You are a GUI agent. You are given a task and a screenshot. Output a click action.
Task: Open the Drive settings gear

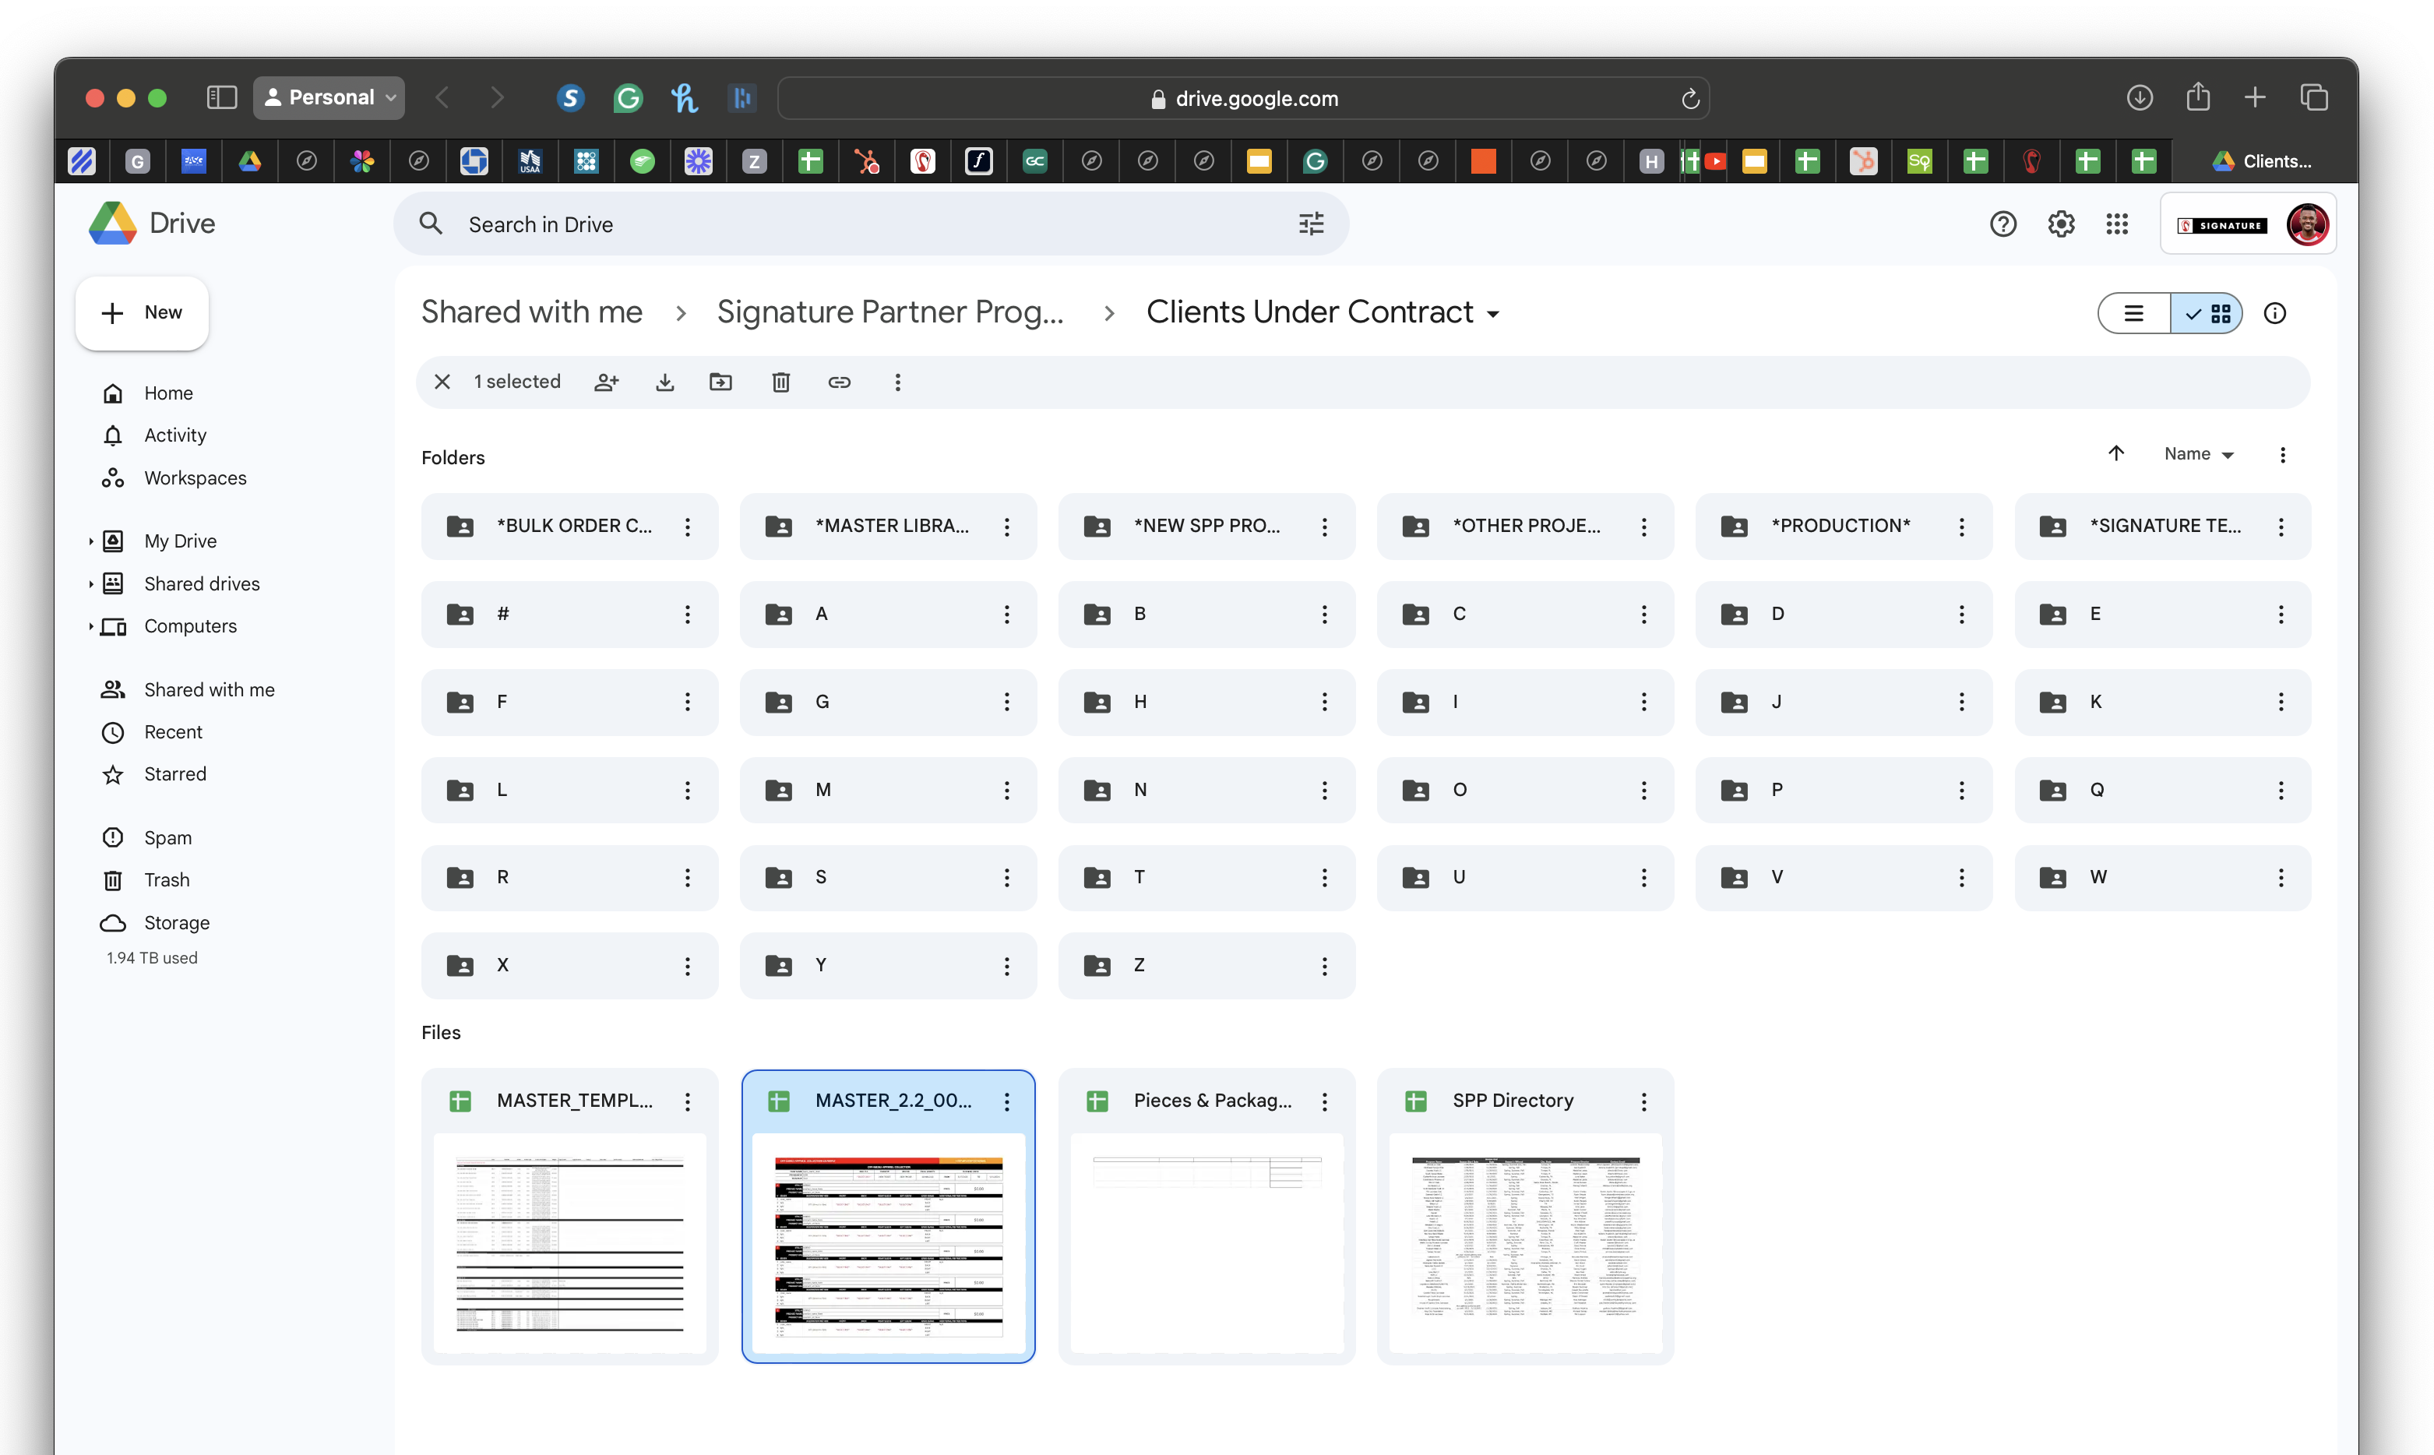point(2060,224)
